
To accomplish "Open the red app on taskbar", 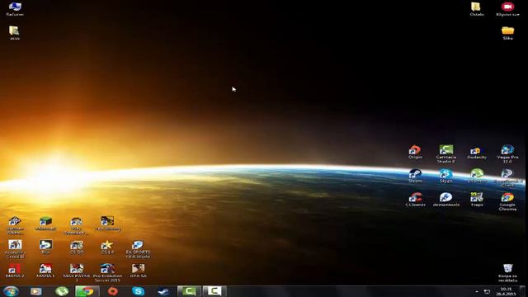I will 113,291.
